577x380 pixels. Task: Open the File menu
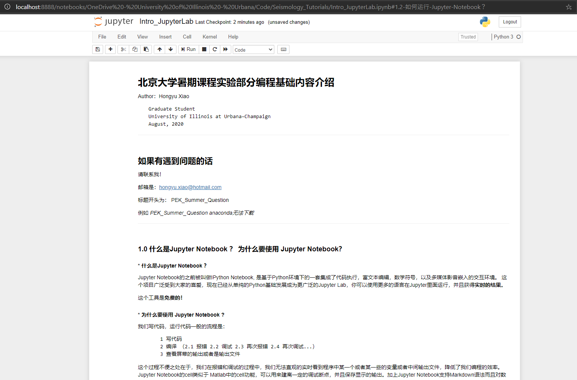pyautogui.click(x=102, y=37)
